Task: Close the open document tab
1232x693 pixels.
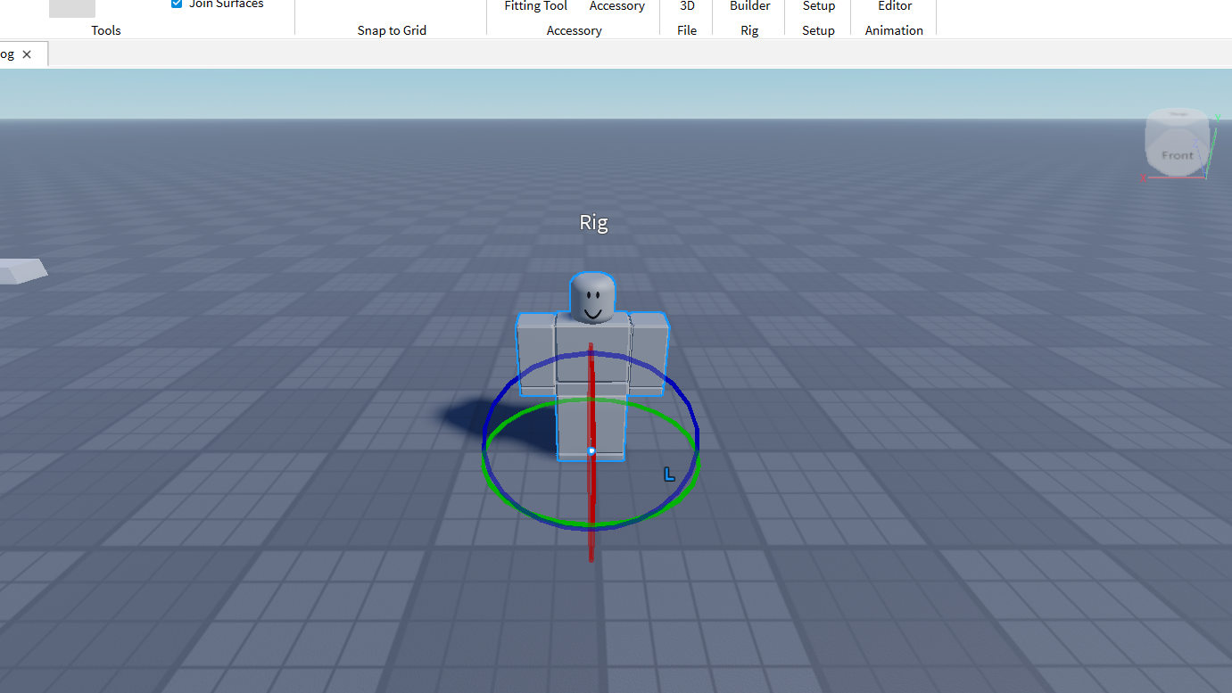Action: tap(27, 54)
